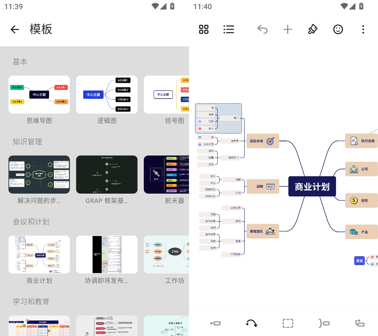Tap the 学习和教育 section heading
Image resolution: width=378 pixels, height=336 pixels.
tap(31, 301)
